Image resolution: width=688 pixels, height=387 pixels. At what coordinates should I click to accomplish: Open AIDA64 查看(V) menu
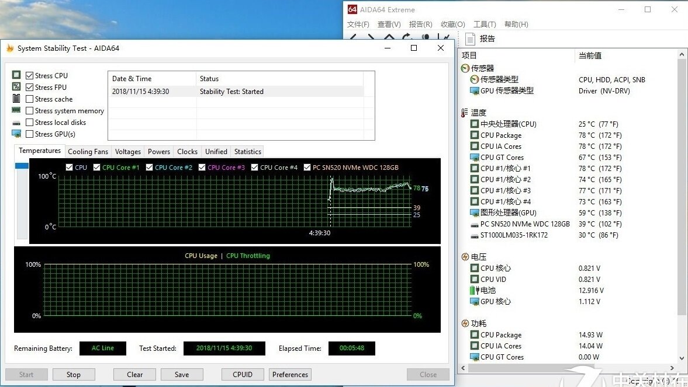click(389, 25)
